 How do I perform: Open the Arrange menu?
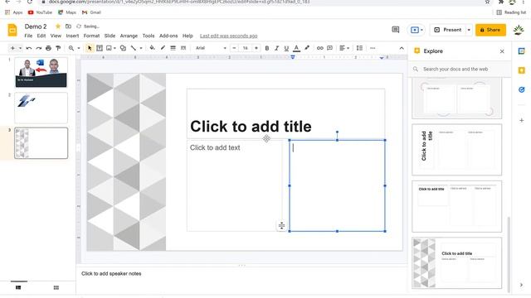click(x=129, y=36)
